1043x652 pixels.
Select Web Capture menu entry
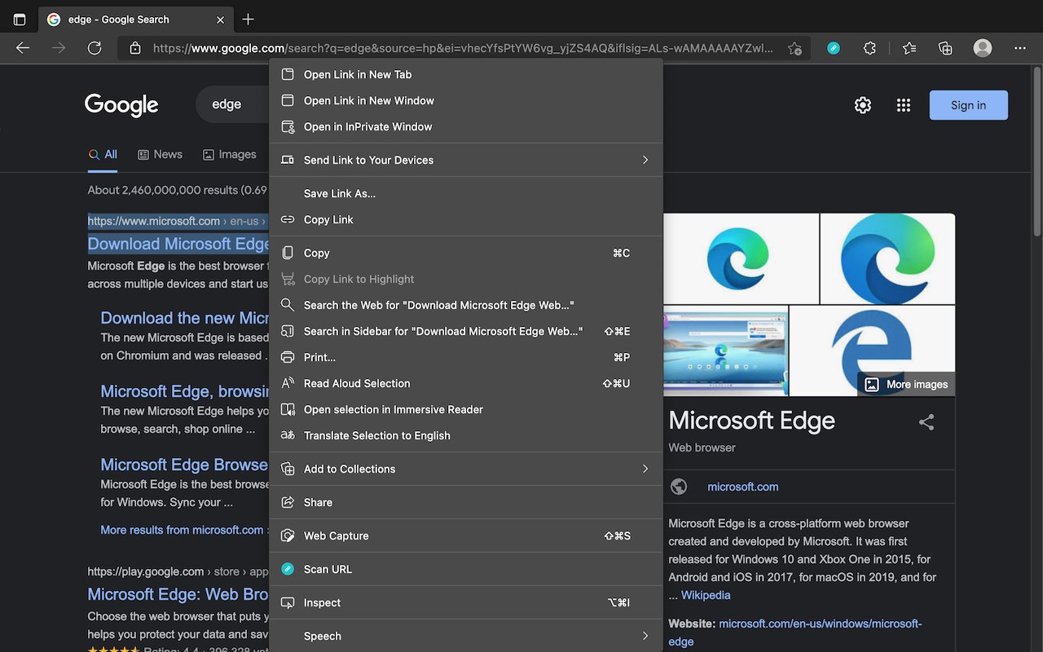coord(336,535)
